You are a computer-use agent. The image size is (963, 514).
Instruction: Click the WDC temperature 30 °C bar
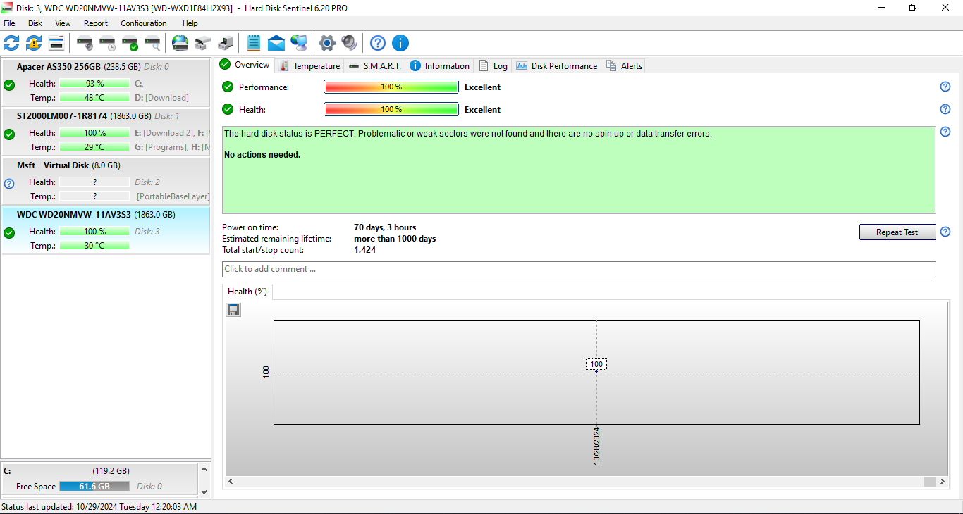[x=94, y=246]
